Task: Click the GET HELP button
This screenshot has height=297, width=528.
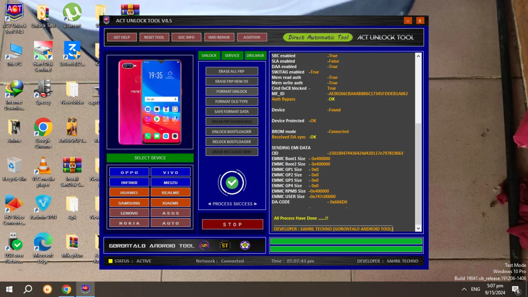Action: click(122, 37)
